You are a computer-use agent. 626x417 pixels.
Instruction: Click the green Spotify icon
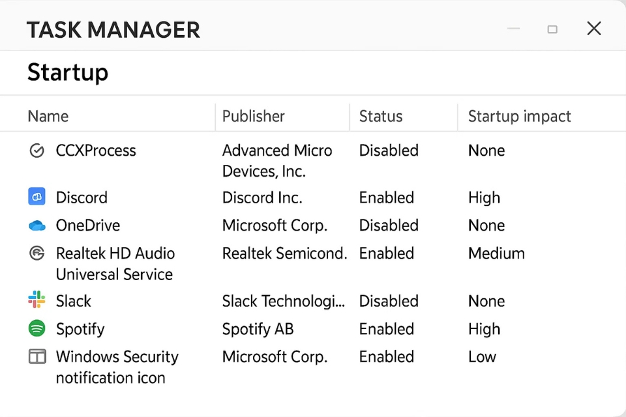tap(37, 328)
